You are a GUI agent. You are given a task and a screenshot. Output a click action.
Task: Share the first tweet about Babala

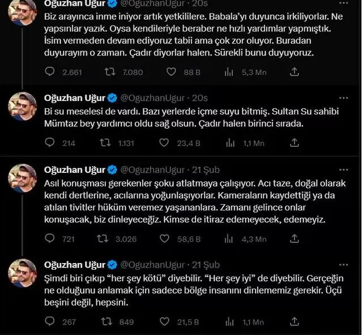tap(294, 72)
